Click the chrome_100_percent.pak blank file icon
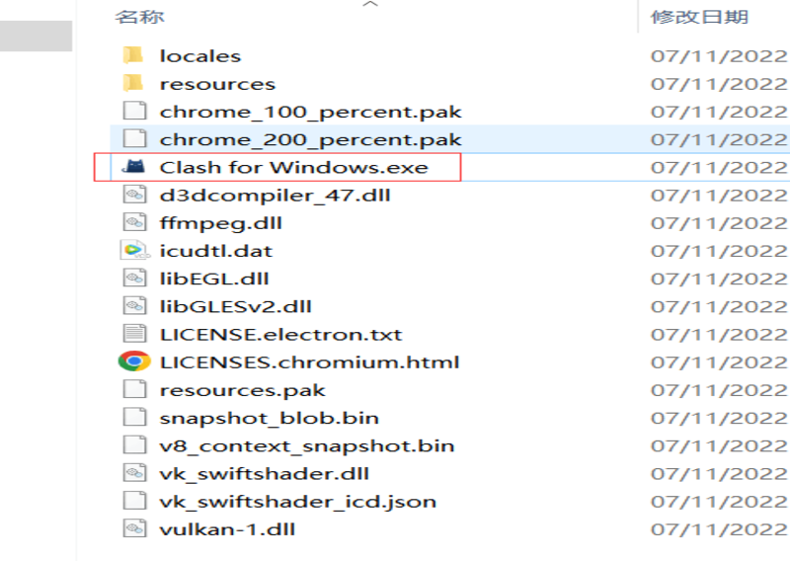 point(133,112)
